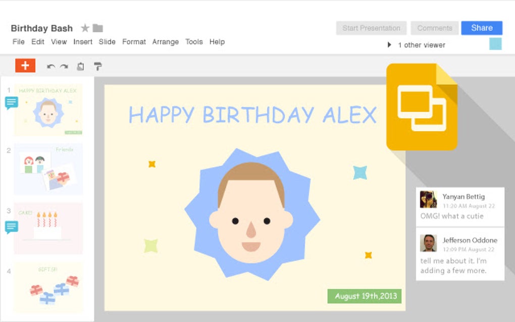
Task: Click the Google Slides logo
Action: 422,107
